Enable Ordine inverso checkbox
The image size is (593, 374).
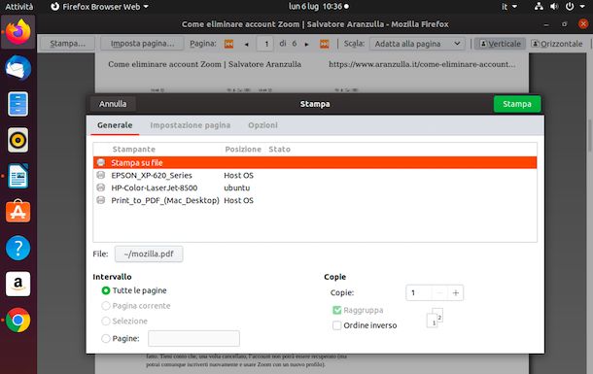(336, 325)
